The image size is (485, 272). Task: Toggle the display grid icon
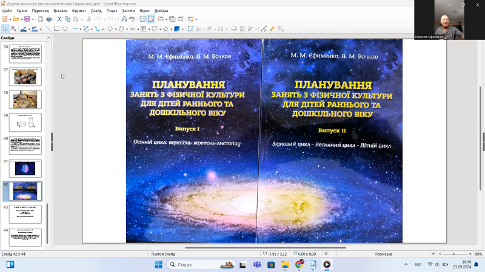pos(142,19)
